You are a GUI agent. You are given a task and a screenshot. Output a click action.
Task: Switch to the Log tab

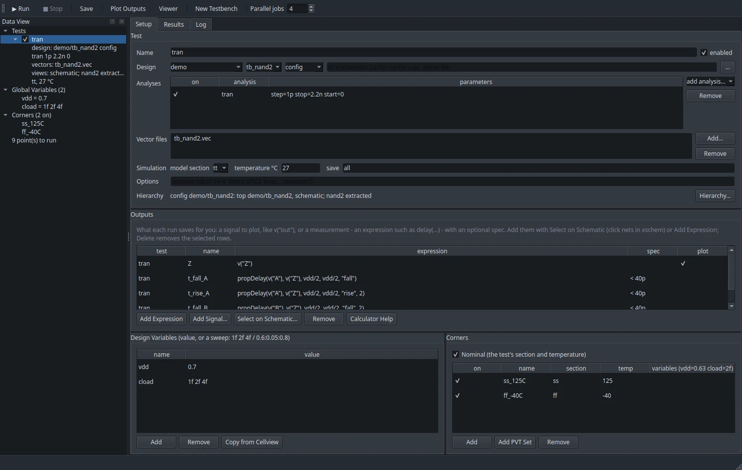tap(201, 25)
